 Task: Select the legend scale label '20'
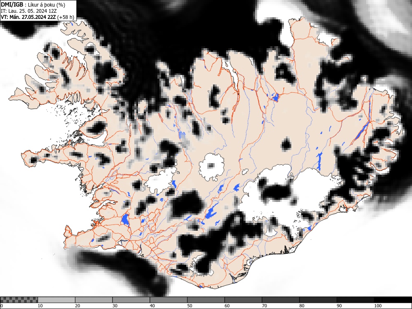tap(77, 306)
